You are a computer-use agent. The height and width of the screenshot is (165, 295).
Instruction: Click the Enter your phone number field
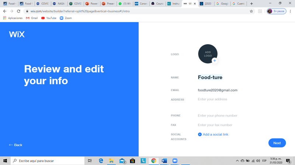tap(217, 115)
